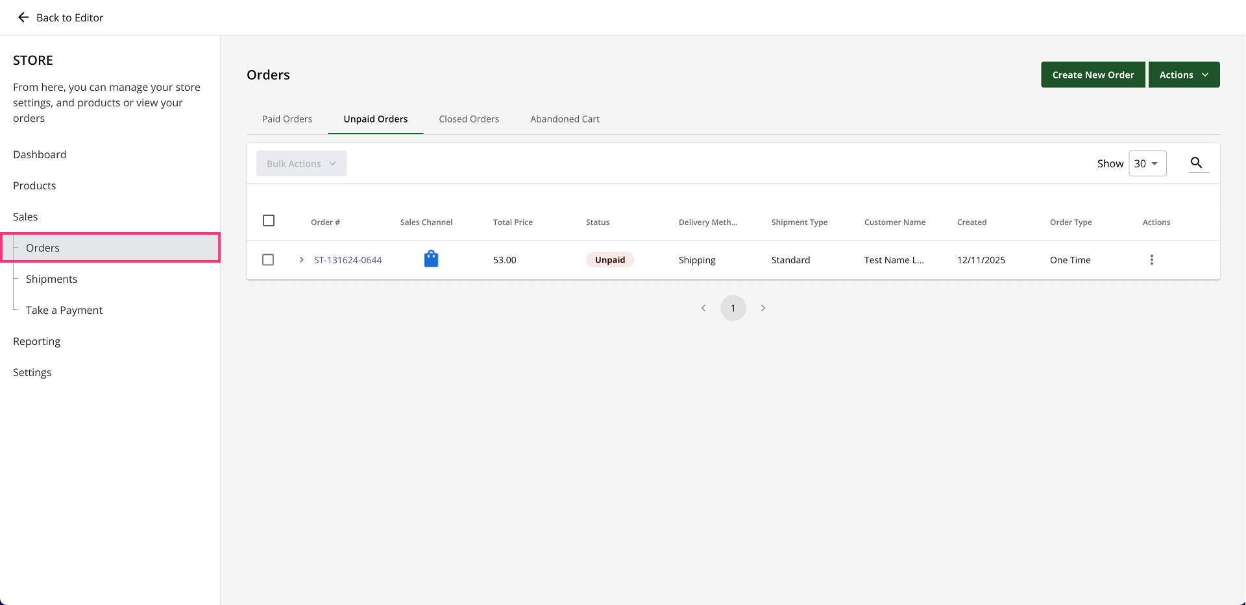Click the created date 12/11/2025
The height and width of the screenshot is (605, 1246).
pyautogui.click(x=981, y=260)
